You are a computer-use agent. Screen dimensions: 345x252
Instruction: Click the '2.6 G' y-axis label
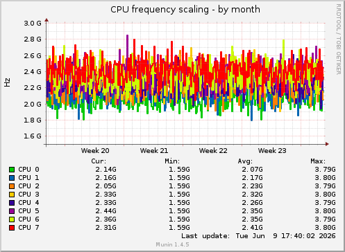33,55
